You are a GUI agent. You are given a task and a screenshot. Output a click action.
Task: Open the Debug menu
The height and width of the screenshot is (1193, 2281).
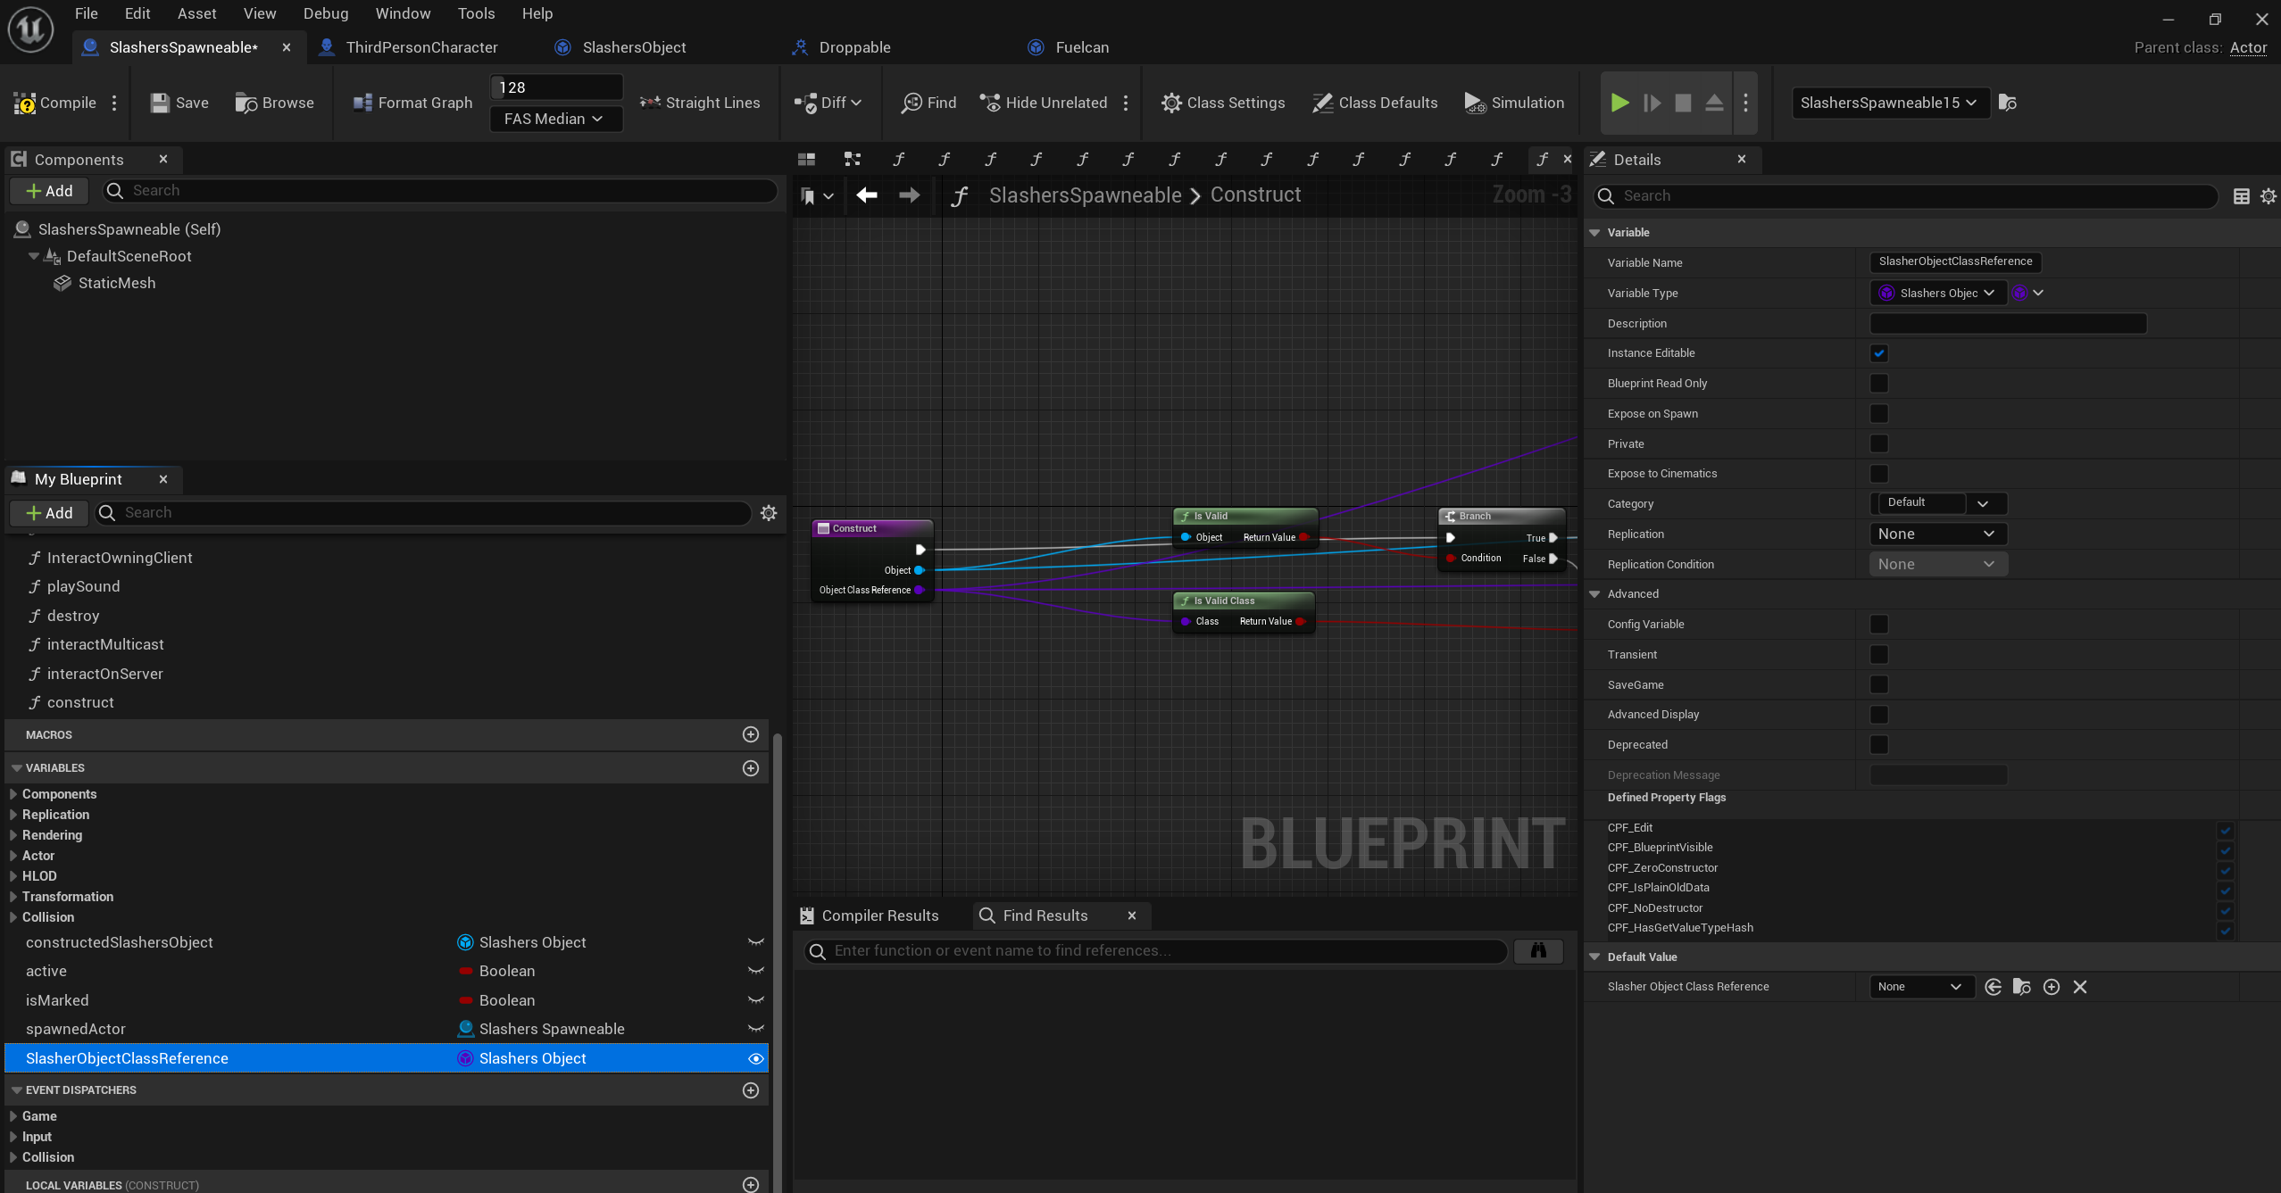325,13
